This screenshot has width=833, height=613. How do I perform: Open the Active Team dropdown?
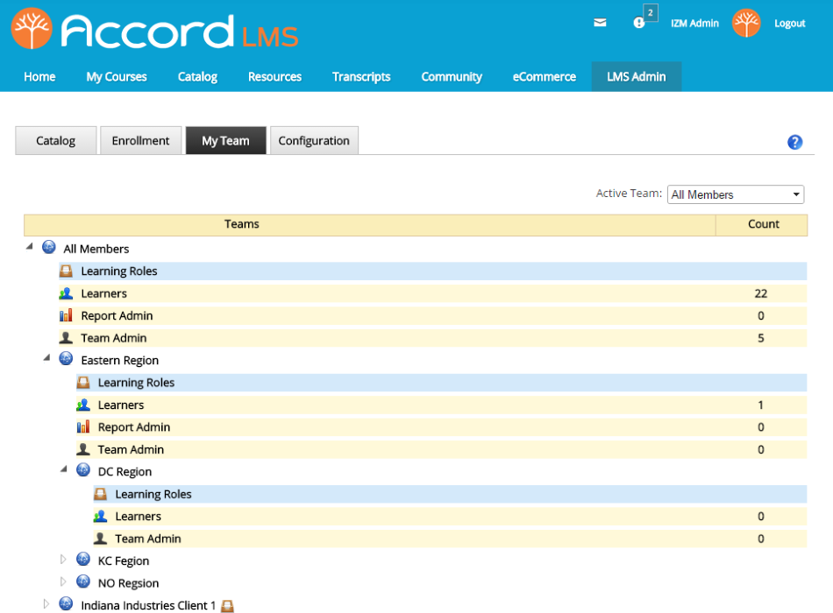click(x=736, y=194)
